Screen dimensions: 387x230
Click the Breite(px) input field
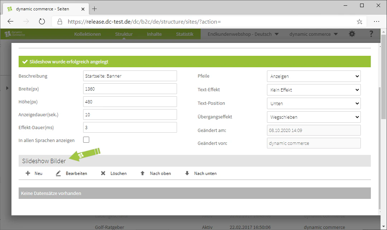[x=130, y=89]
